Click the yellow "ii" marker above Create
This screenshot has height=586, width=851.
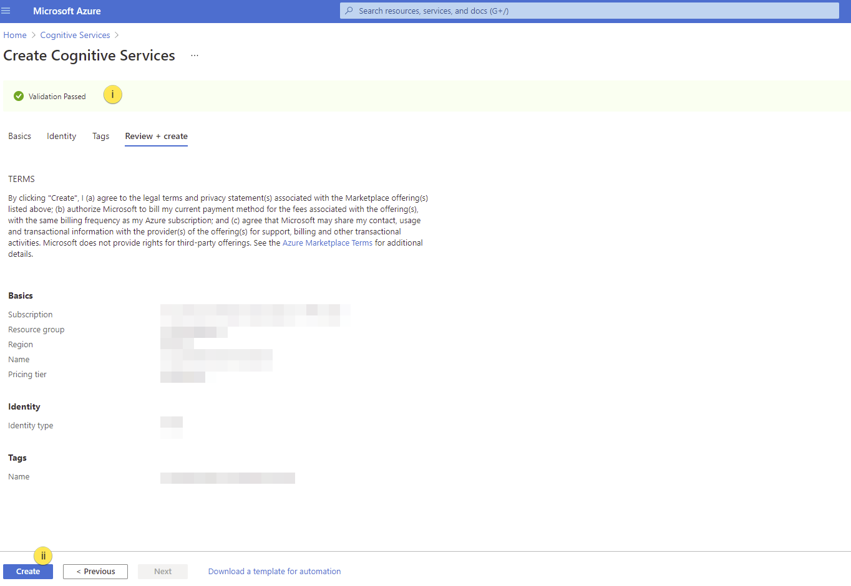click(x=43, y=555)
